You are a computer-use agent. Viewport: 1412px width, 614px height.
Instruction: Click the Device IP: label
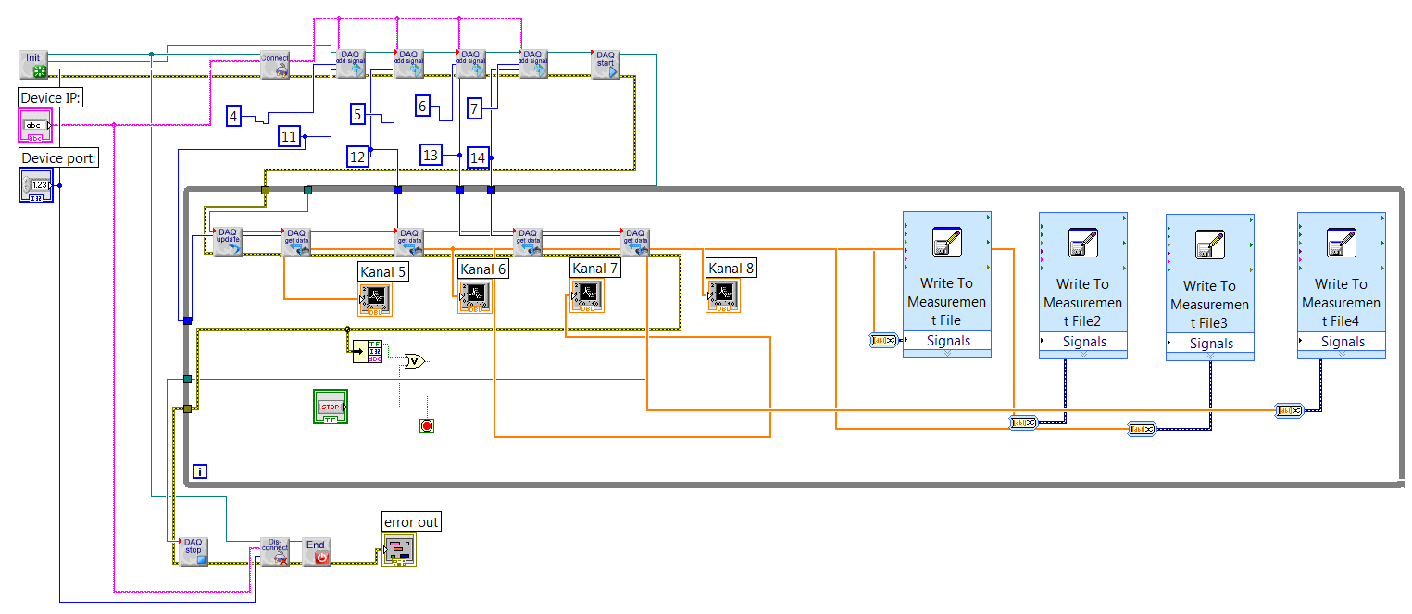coord(51,97)
